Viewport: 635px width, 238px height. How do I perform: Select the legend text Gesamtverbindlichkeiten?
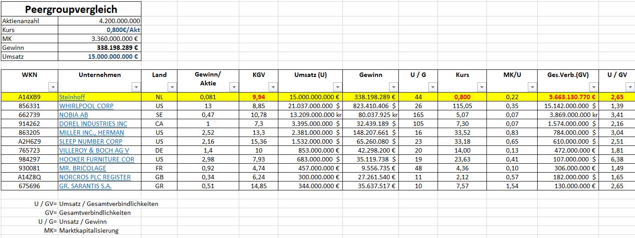coord(95,213)
